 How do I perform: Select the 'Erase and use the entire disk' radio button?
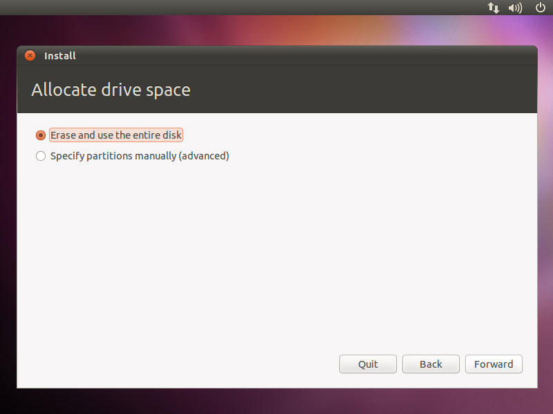(41, 135)
